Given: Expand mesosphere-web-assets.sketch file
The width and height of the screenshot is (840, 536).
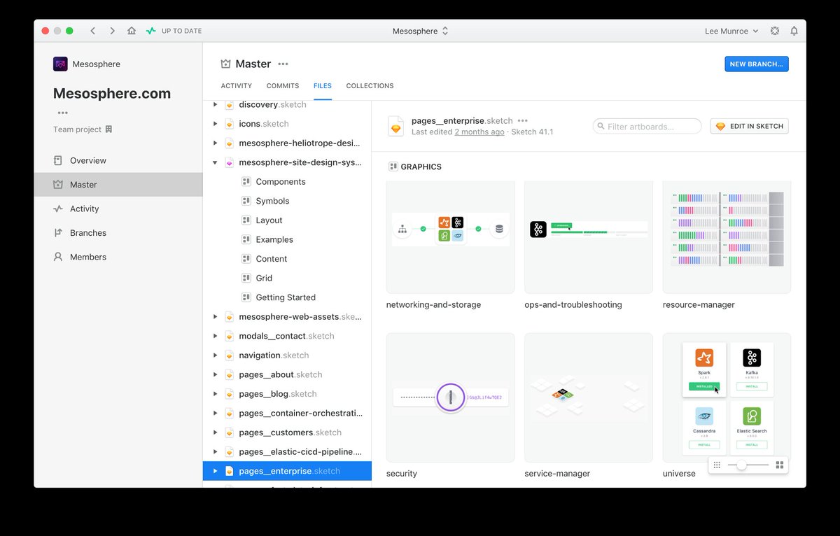Looking at the screenshot, I should (215, 316).
